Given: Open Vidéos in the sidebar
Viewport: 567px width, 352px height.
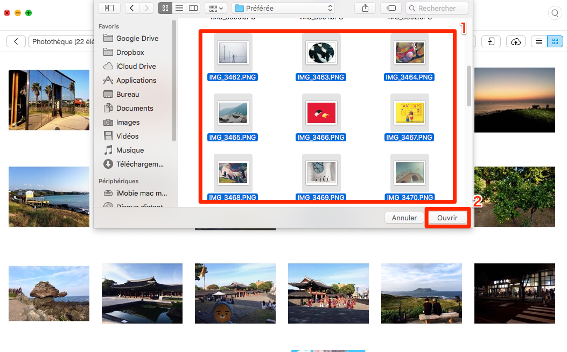Looking at the screenshot, I should (127, 136).
